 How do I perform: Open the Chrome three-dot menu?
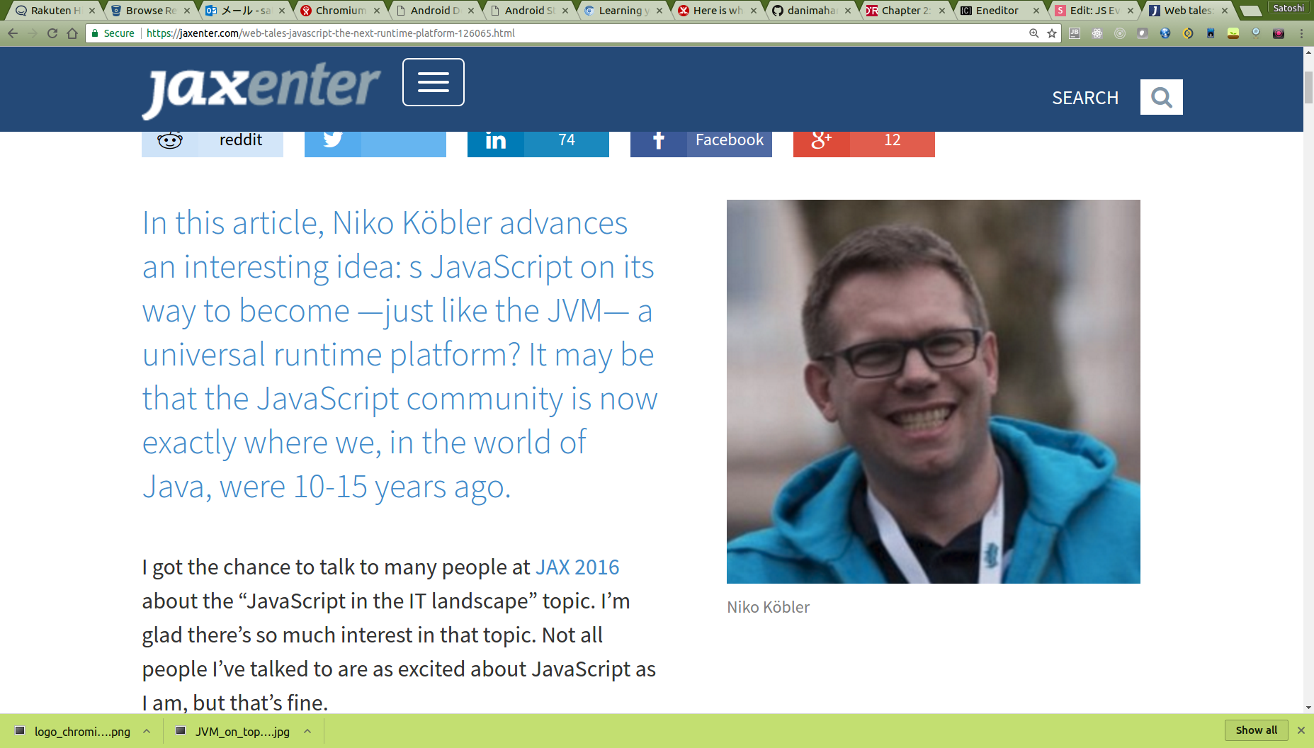coord(1301,33)
